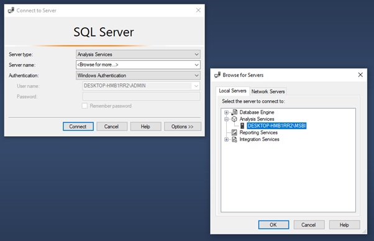Click OK in Browse for Servers
Viewport: 374px width, 241px height.
273,225
